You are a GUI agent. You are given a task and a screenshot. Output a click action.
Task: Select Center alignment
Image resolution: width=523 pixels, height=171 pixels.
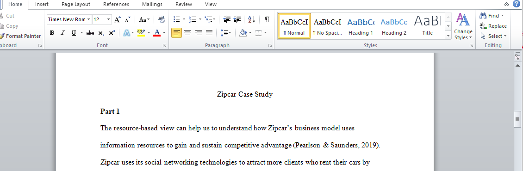pos(187,33)
